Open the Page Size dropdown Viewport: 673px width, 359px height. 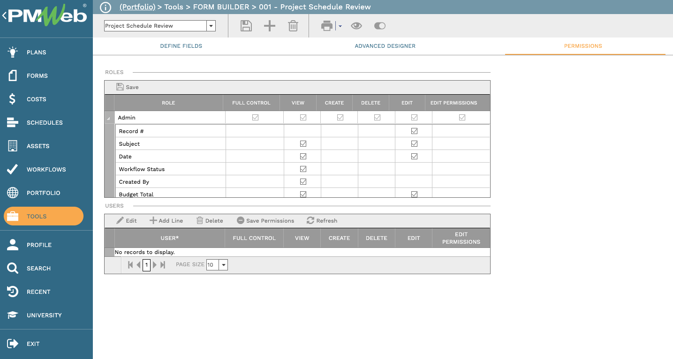point(224,265)
